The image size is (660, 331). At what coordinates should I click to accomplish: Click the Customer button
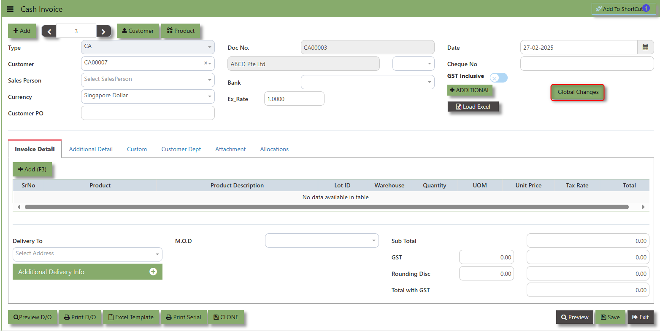tap(138, 31)
